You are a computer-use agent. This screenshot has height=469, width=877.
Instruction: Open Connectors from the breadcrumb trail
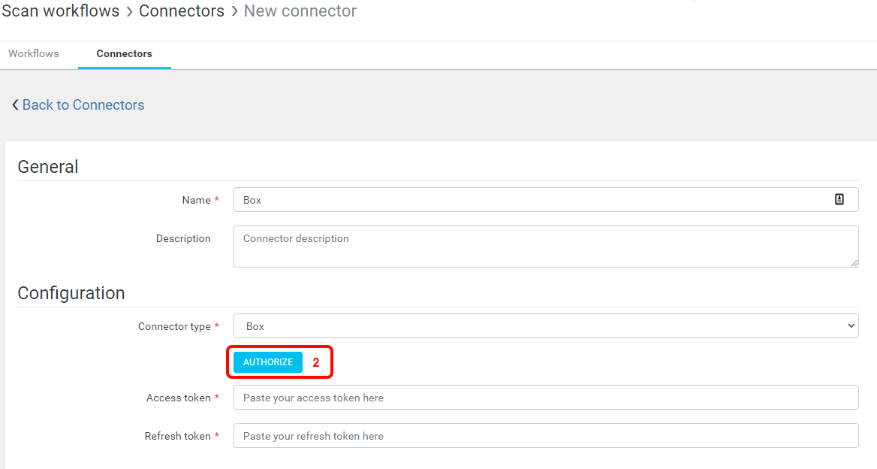click(x=182, y=11)
